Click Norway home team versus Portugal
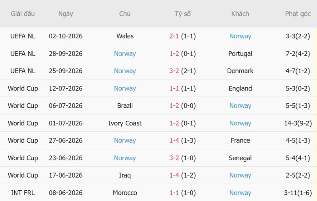The image size is (317, 201). point(125,54)
